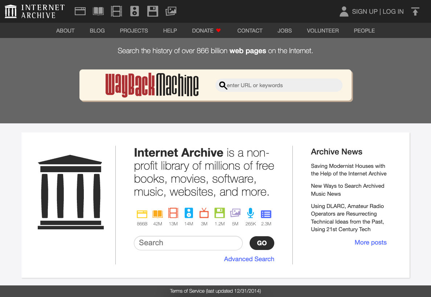
Task: Click the LOG IN link
Action: 393,12
